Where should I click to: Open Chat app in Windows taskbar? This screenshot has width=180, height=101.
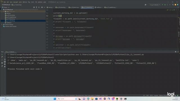point(84,99)
